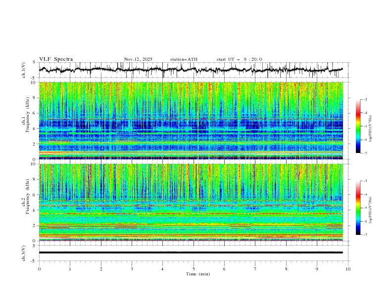Click the "VLF Spectra" plot title
The height and width of the screenshot is (302, 392).
coord(56,59)
